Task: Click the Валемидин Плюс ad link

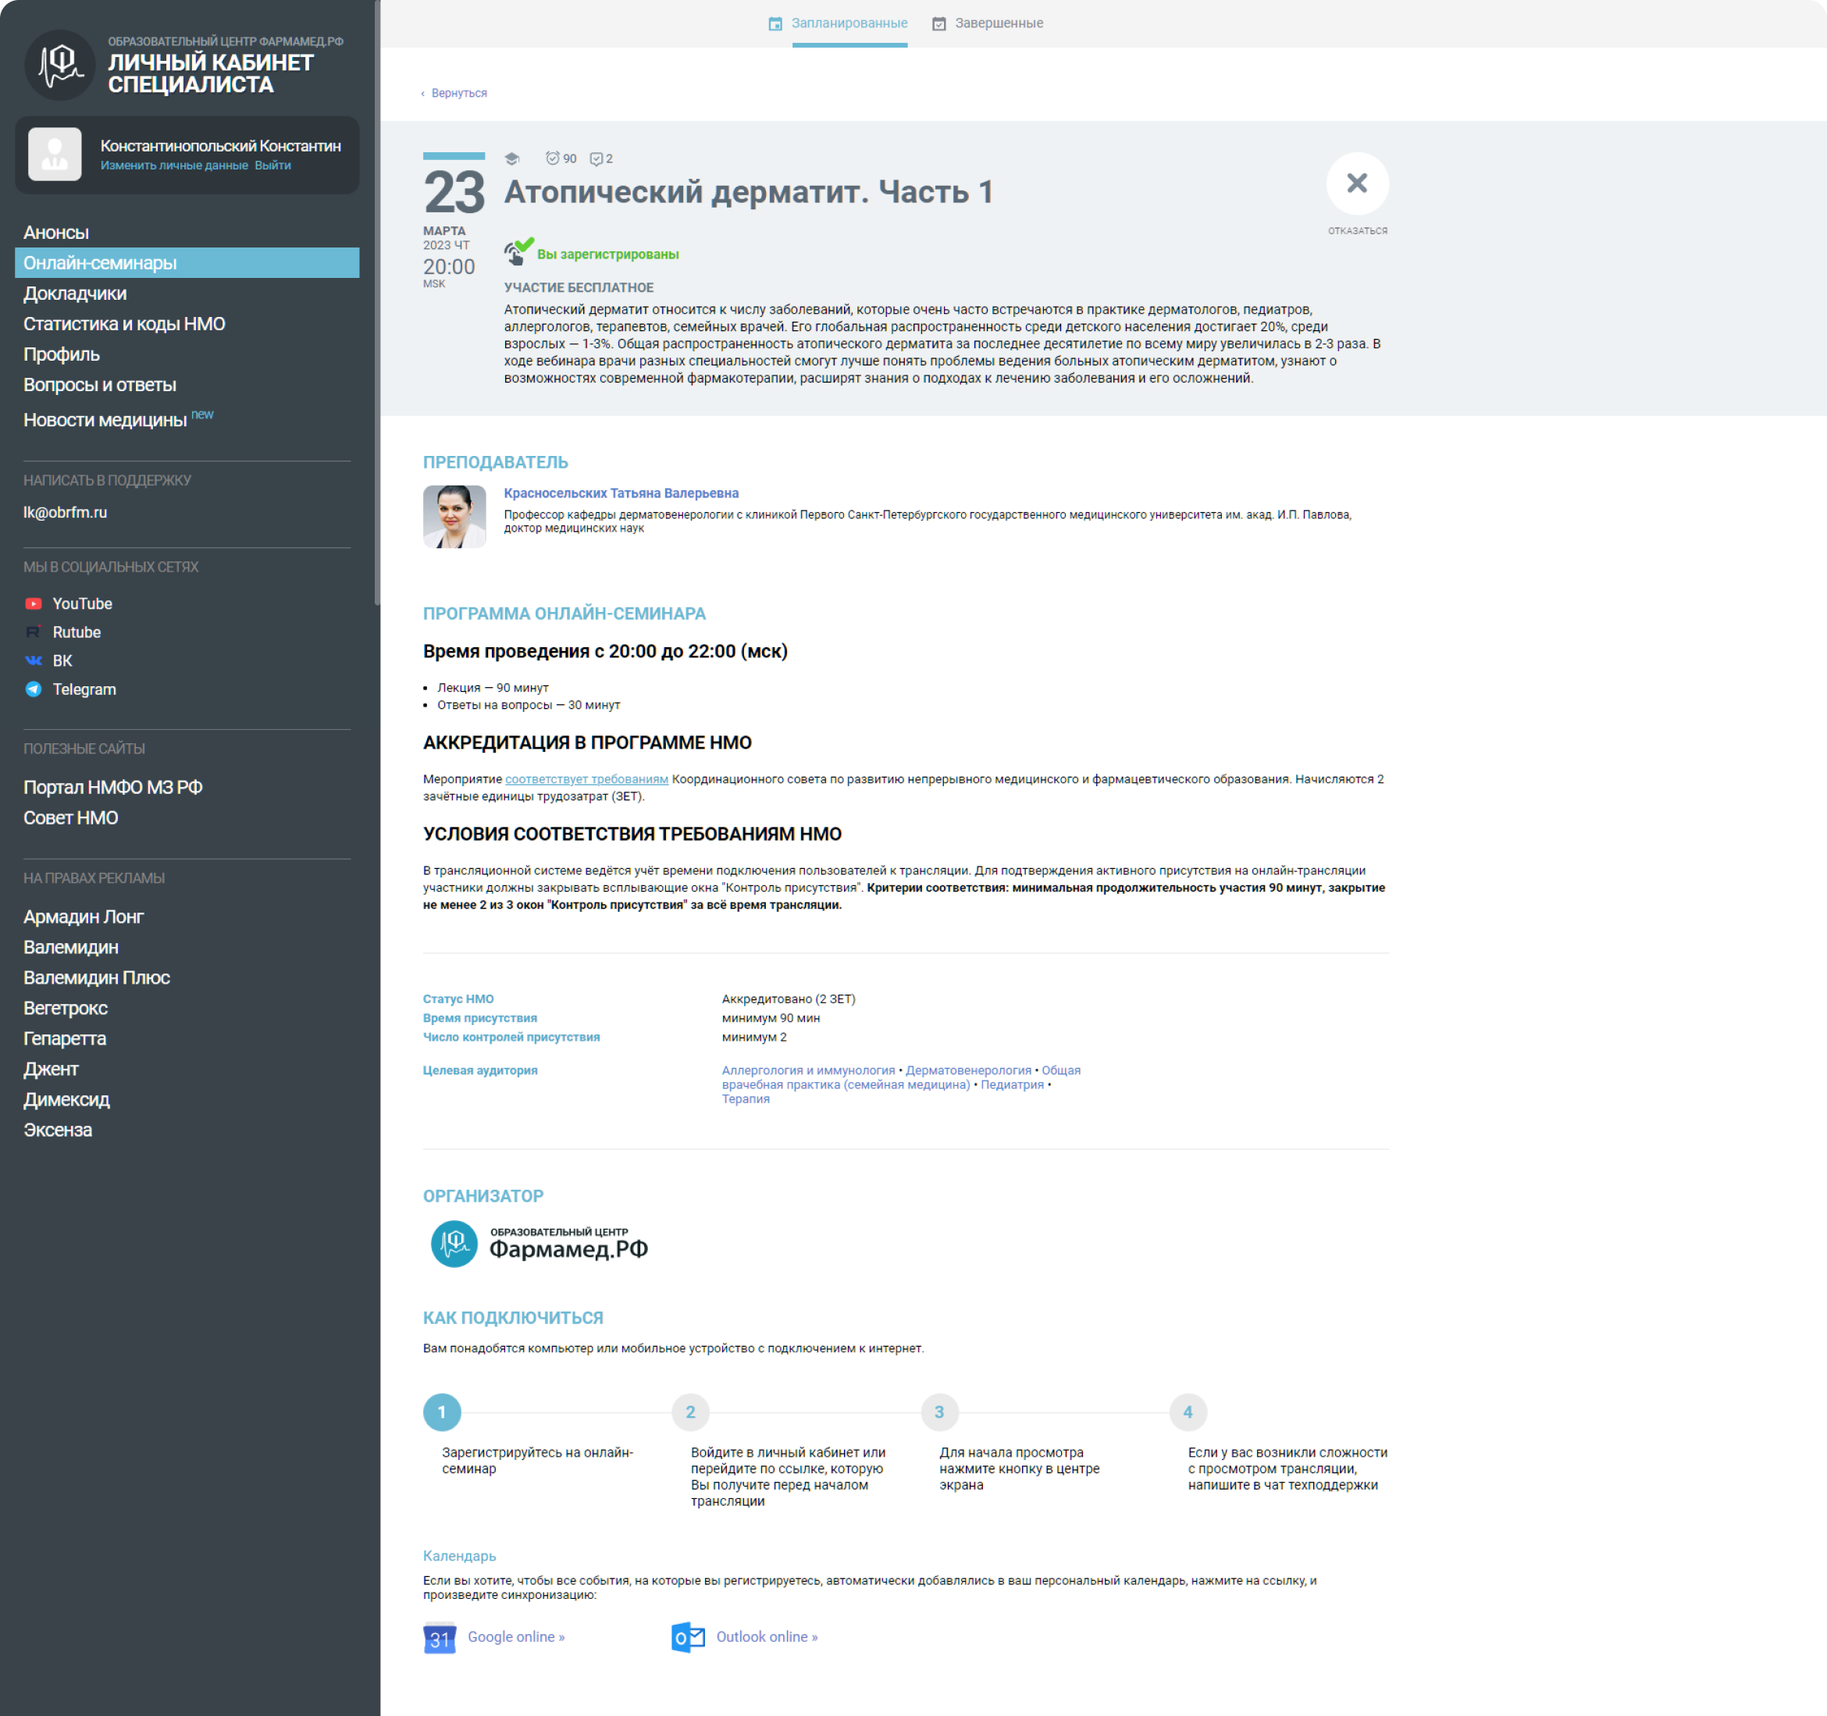Action: coord(97,977)
